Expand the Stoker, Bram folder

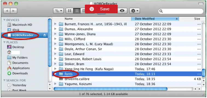coord(55,64)
